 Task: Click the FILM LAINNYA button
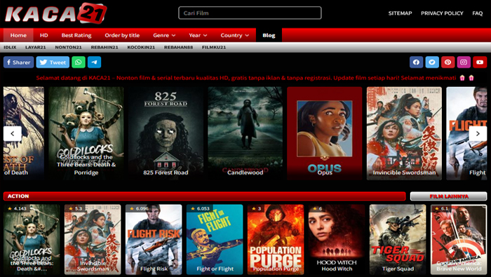(448, 196)
